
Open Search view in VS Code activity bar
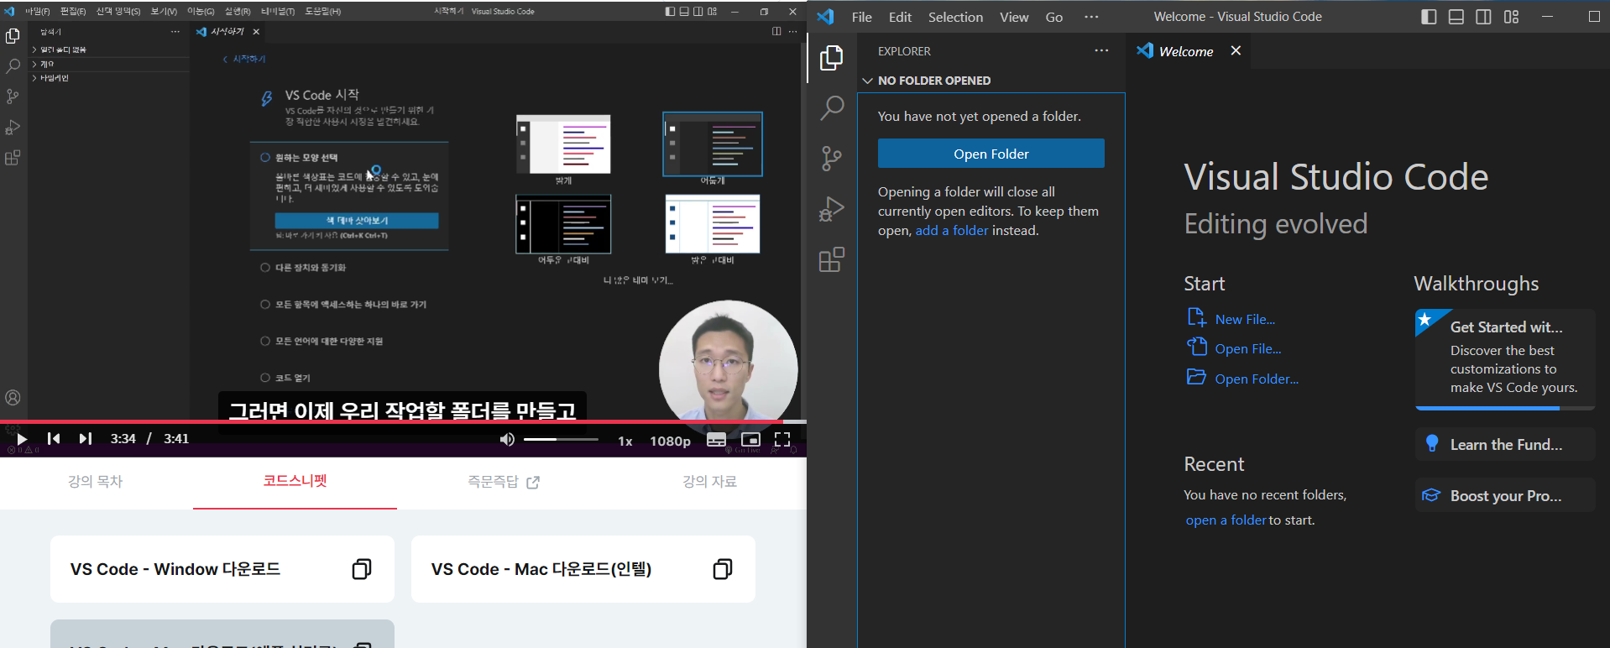point(831,108)
